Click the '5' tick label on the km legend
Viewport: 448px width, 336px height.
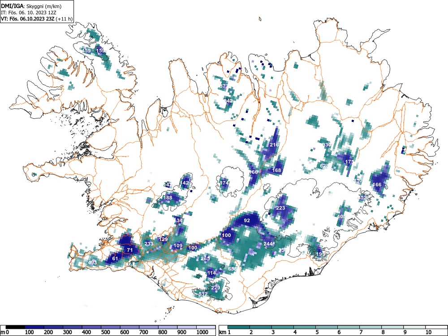tap(317, 332)
